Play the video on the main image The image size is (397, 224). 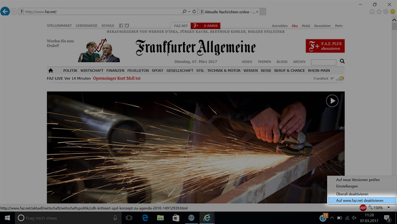click(x=332, y=101)
